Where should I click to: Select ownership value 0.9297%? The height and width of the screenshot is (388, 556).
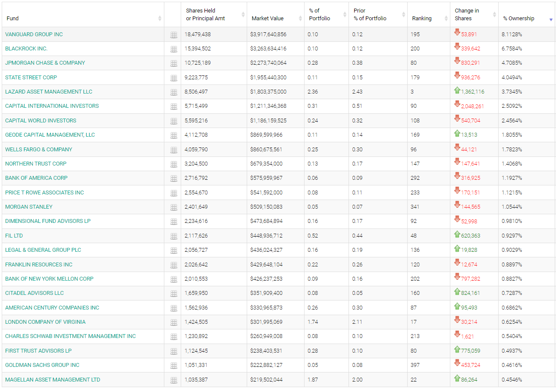pyautogui.click(x=512, y=236)
